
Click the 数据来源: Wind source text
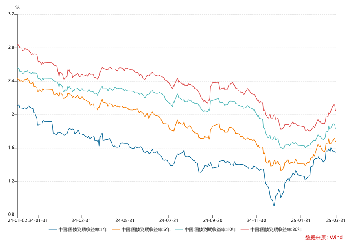(324, 238)
